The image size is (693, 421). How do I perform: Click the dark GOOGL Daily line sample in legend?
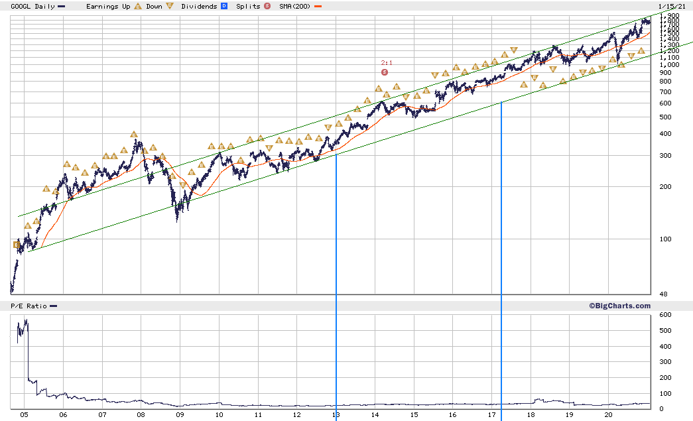62,7
